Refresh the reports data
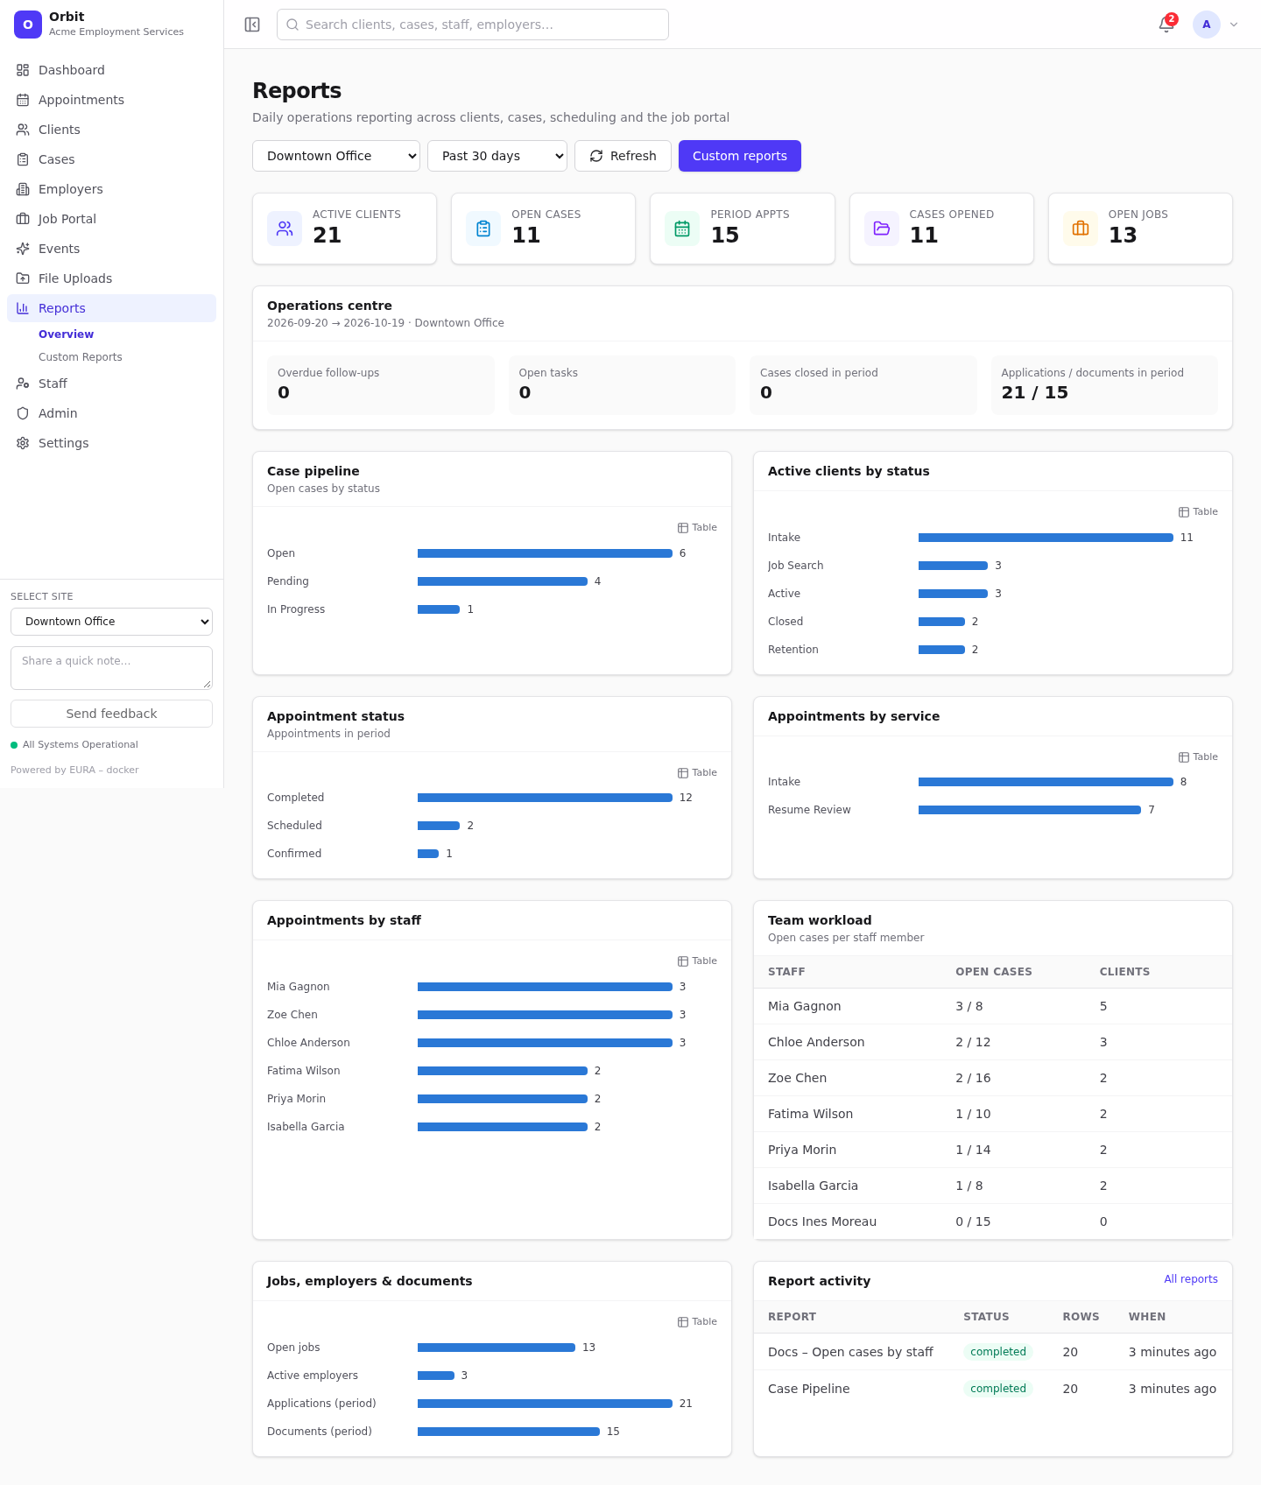This screenshot has height=1485, width=1261. coord(623,156)
